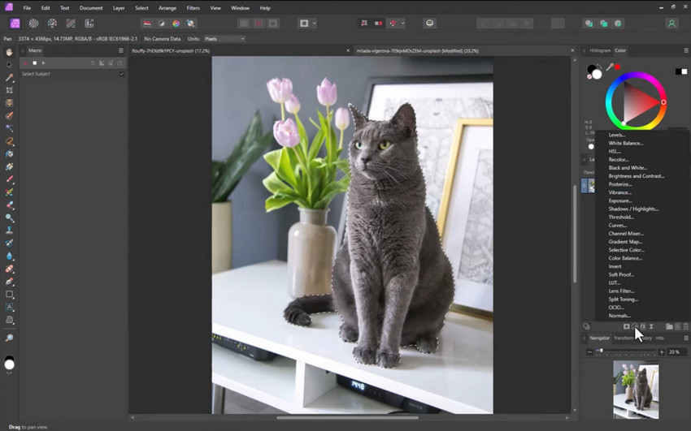Select the Color Picker tool
This screenshot has height=431, width=691.
pos(9,77)
